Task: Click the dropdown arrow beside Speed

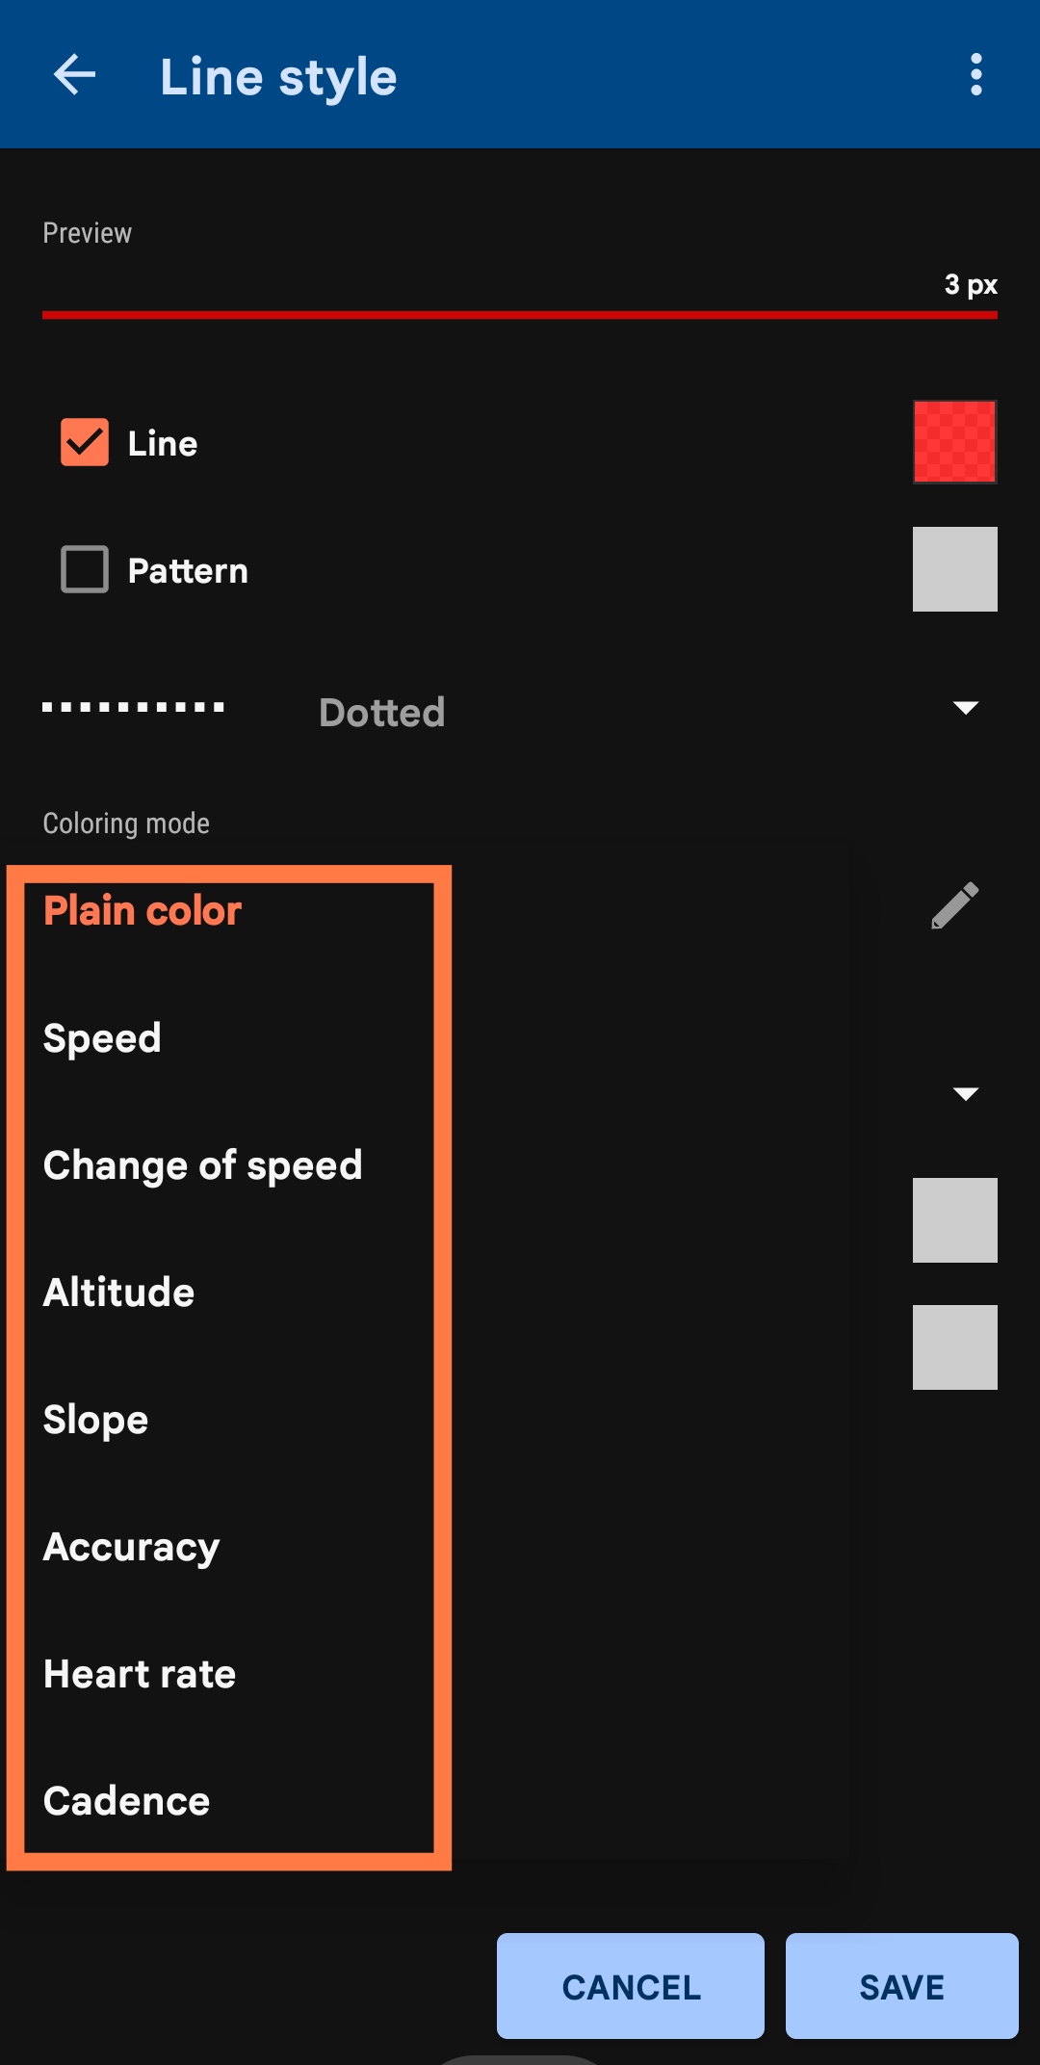Action: [965, 1093]
